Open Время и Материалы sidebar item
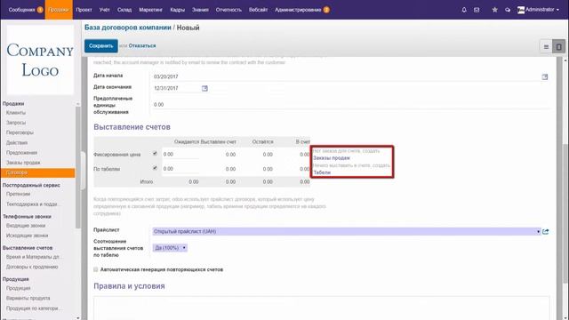This screenshot has height=320, width=569. [33, 257]
